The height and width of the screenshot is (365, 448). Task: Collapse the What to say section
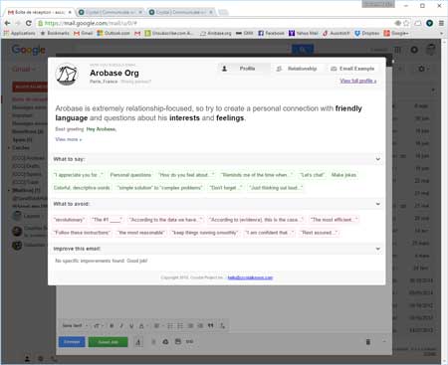(377, 159)
